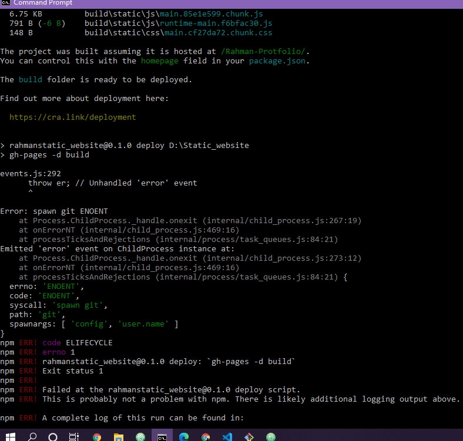Click 'Emitted 'error' event on ChildProcess' line
The width and height of the screenshot is (463, 441).
(x=118, y=249)
